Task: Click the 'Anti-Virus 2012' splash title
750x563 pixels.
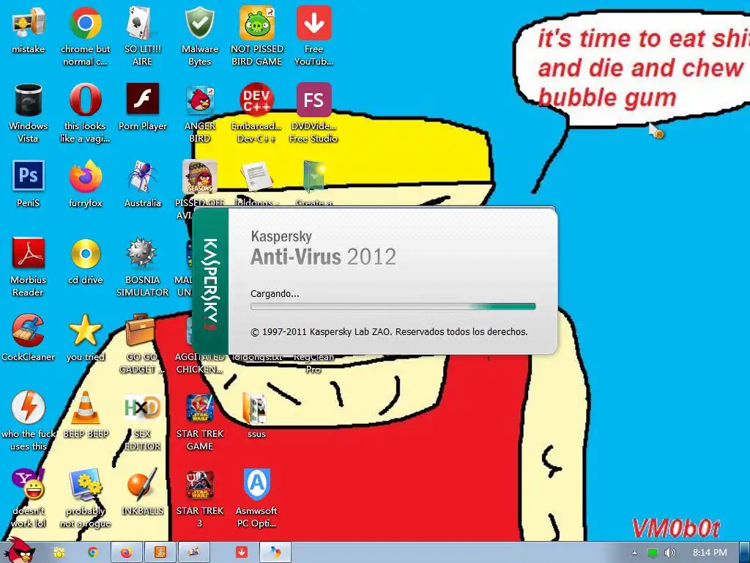Action: coord(323,257)
